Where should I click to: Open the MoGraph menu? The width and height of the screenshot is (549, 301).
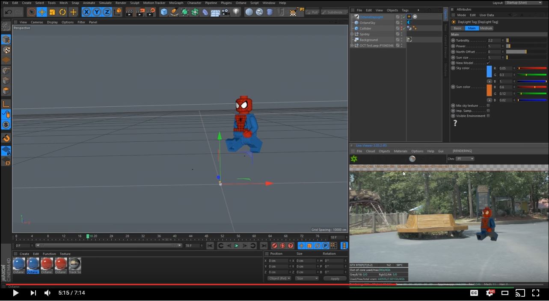pos(176,3)
